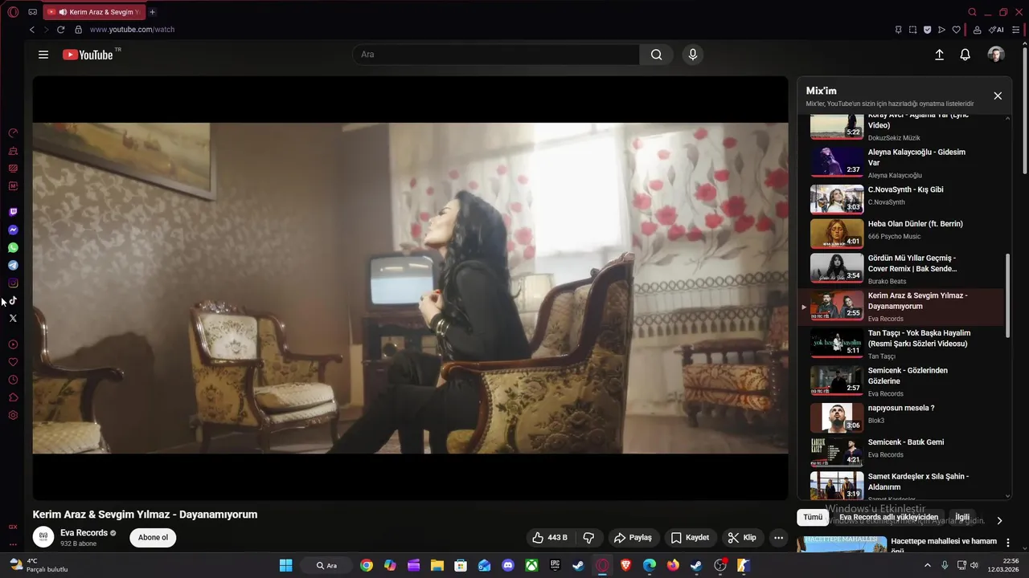Share the video via Paylaş button
Image resolution: width=1029 pixels, height=578 pixels.
[633, 538]
